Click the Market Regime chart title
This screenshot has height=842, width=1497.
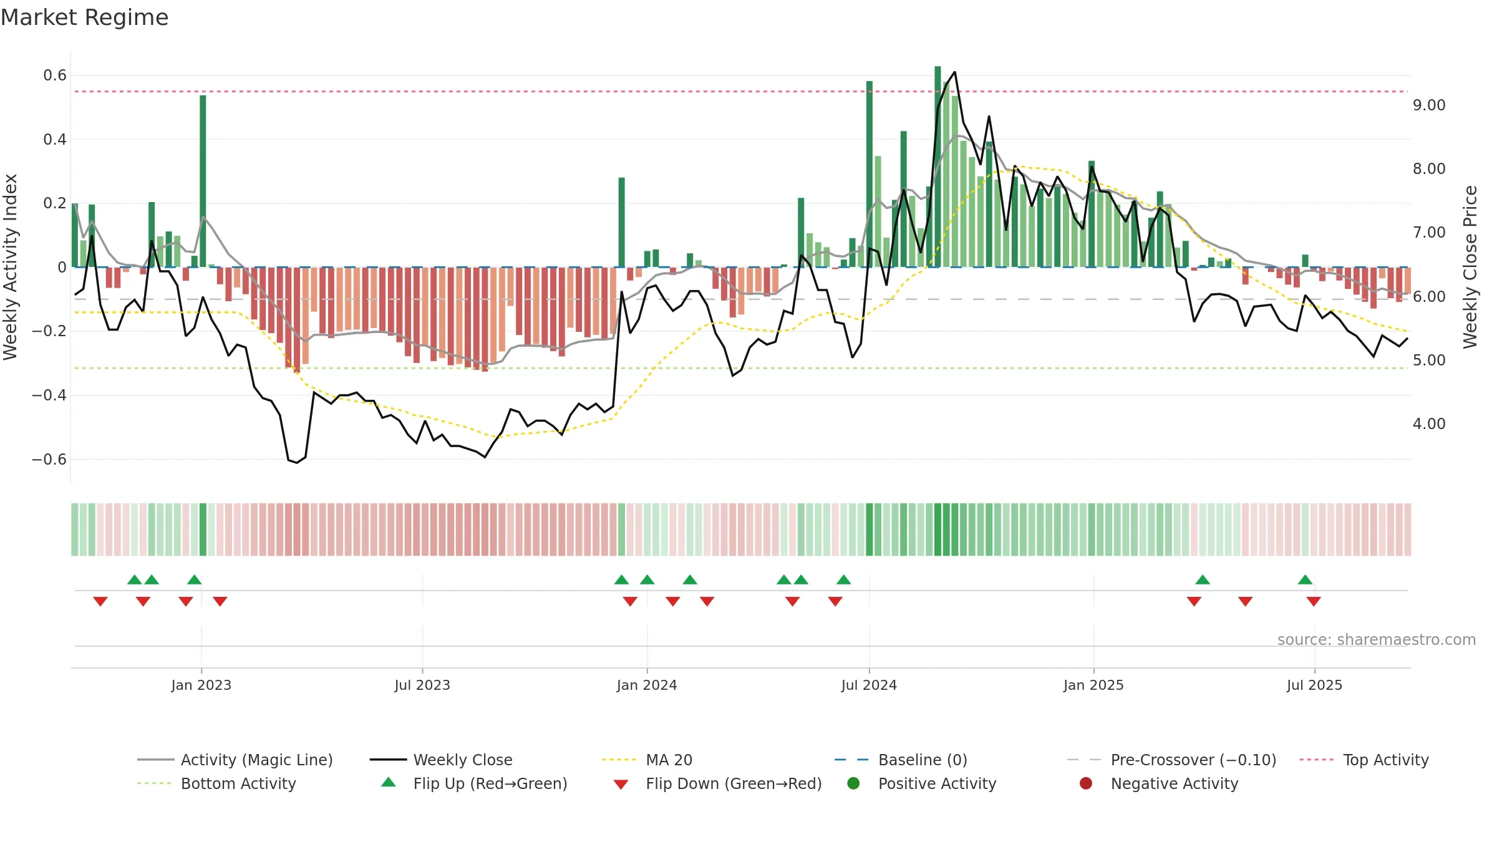click(x=84, y=17)
